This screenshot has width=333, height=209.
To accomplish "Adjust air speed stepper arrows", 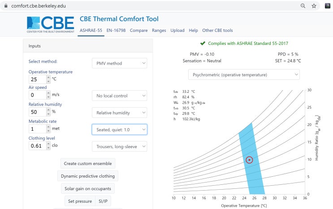I will click(48, 95).
